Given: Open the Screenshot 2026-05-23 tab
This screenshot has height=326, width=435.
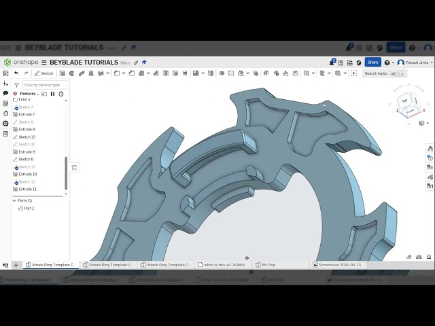Looking at the screenshot, I should [x=338, y=265].
